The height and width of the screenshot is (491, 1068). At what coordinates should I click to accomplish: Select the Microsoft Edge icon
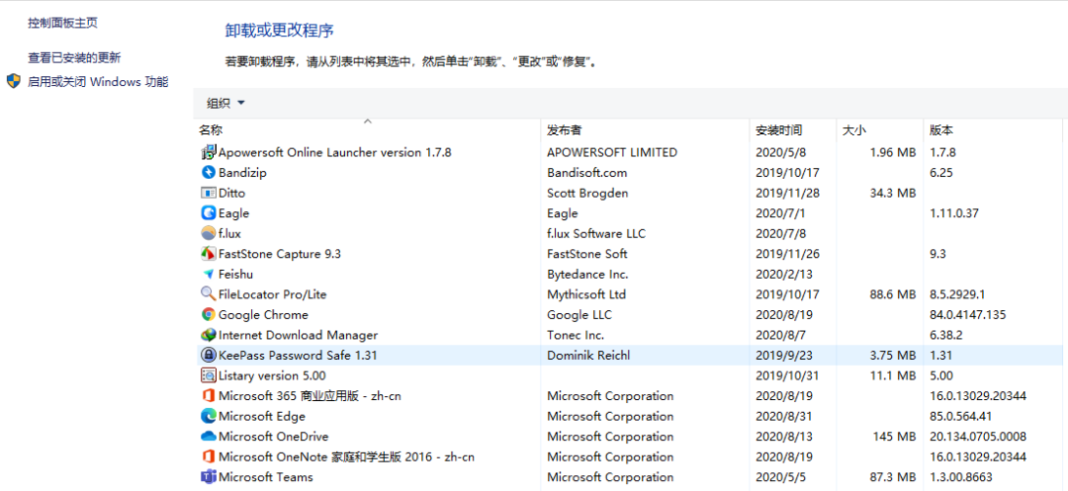pyautogui.click(x=209, y=416)
